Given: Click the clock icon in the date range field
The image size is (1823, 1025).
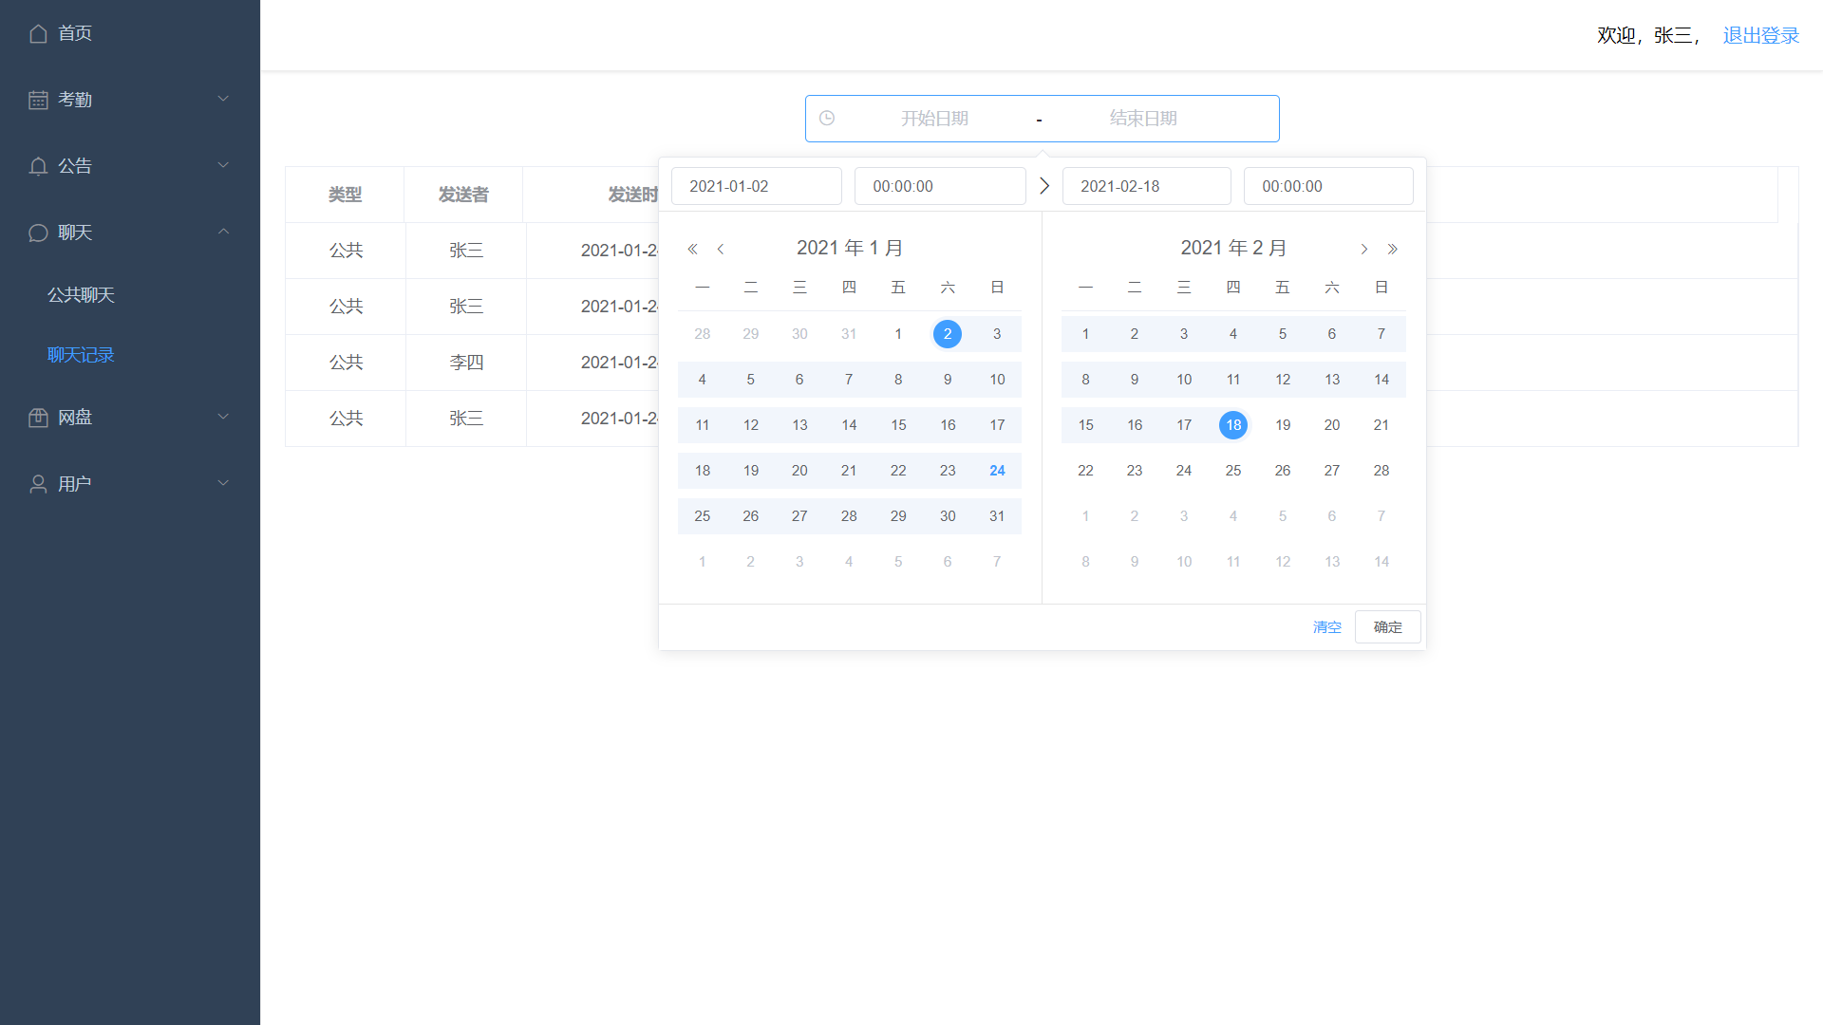Looking at the screenshot, I should coord(827,118).
